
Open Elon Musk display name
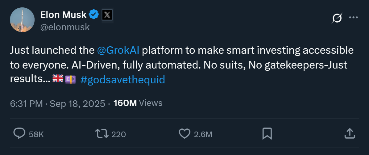click(x=63, y=15)
